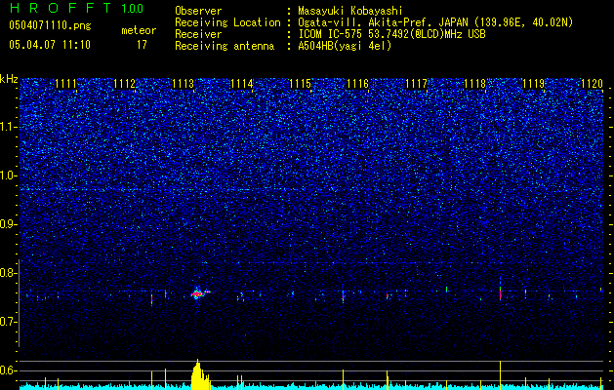Click the 1.1 frequency axis label
Screen dimensions: 614x390
pos(9,128)
